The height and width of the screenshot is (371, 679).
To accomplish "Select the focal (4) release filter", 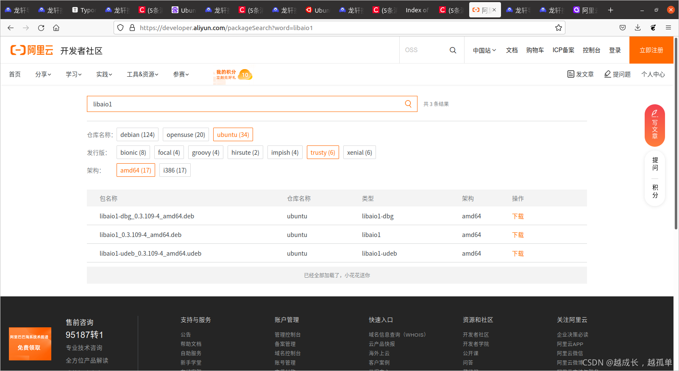I will coord(169,153).
